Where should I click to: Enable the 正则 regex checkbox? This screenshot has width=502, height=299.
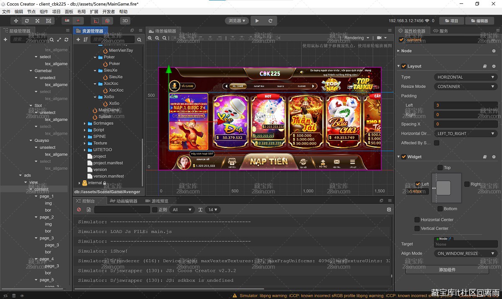click(x=155, y=210)
